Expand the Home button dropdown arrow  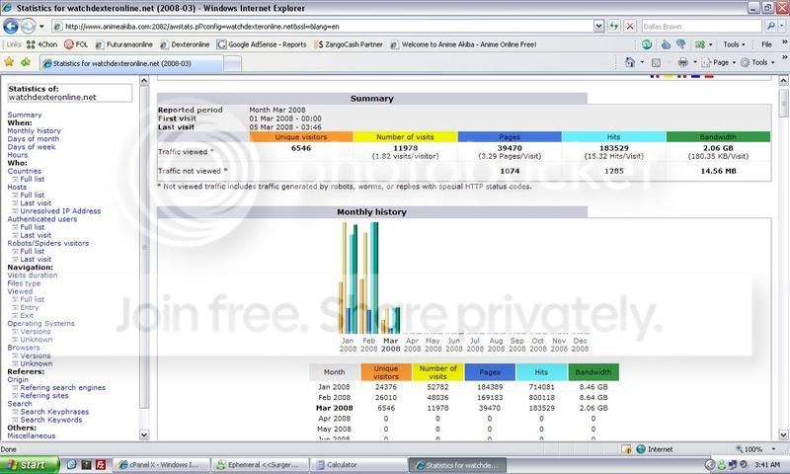641,62
